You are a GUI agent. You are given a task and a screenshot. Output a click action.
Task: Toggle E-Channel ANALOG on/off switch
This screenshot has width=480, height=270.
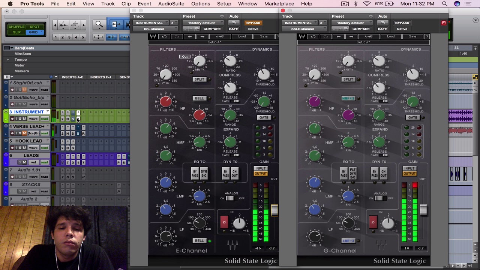coord(230,198)
